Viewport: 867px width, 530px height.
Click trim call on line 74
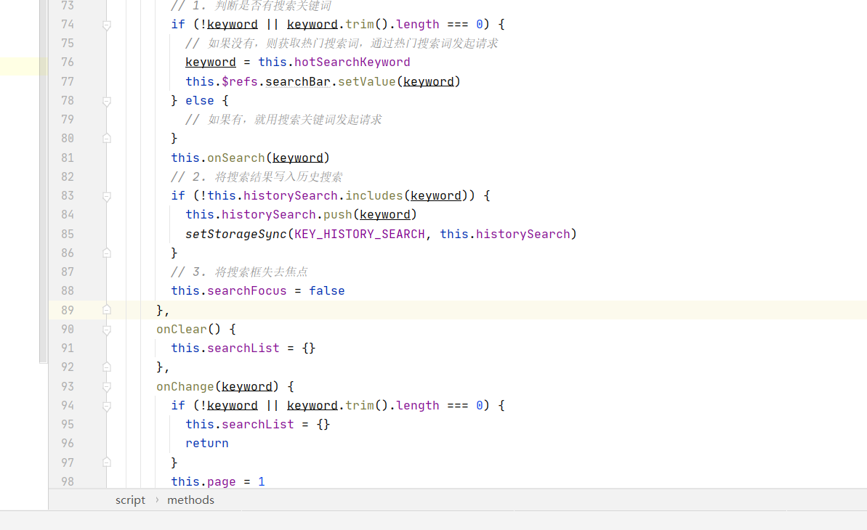click(x=360, y=24)
